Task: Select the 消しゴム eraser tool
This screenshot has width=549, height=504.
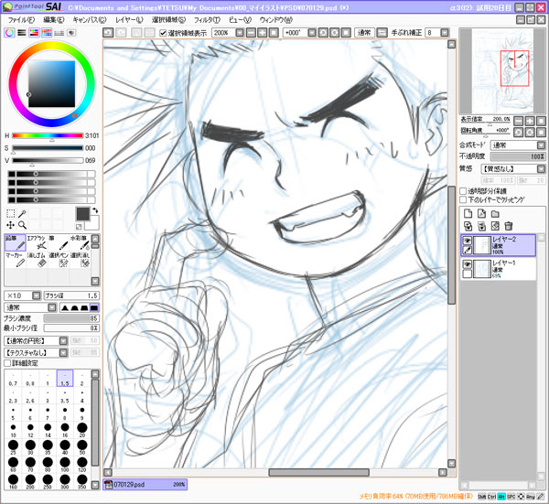Action: (37, 260)
